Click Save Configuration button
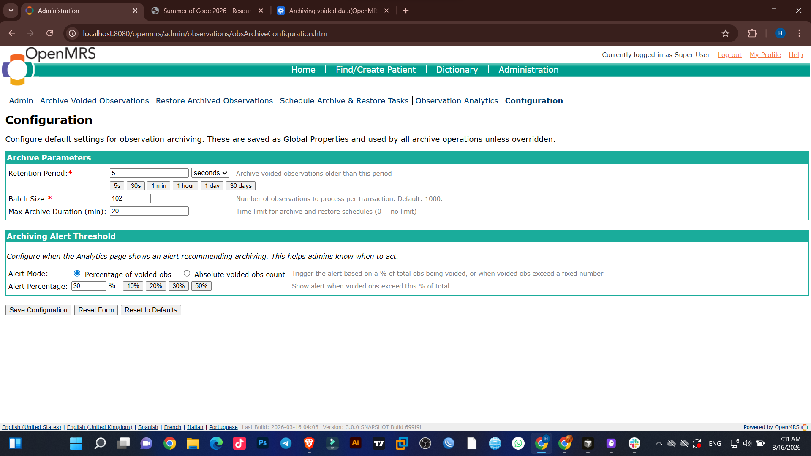811x456 pixels. [x=38, y=310]
